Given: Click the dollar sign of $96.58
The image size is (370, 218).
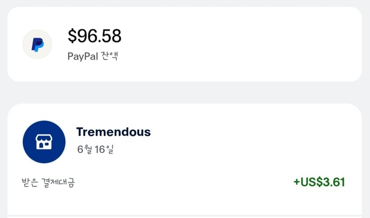Looking at the screenshot, I should click(x=72, y=36).
